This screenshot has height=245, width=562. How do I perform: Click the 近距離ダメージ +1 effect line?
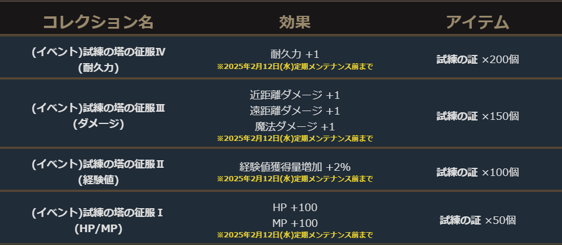[x=294, y=95]
